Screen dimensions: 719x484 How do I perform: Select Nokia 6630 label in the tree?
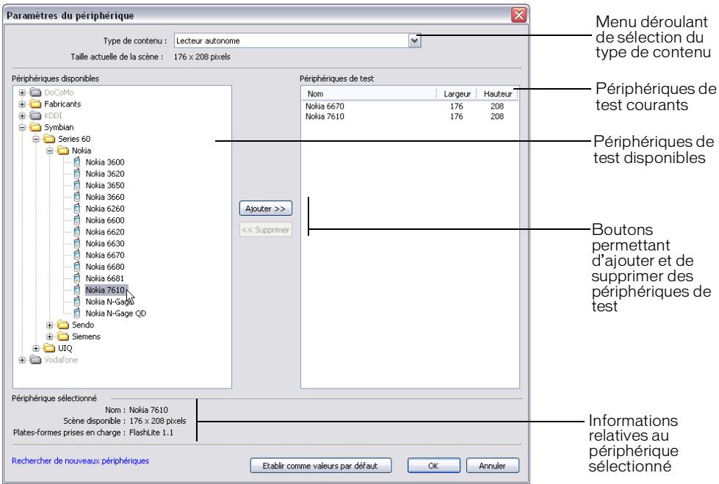pos(105,244)
